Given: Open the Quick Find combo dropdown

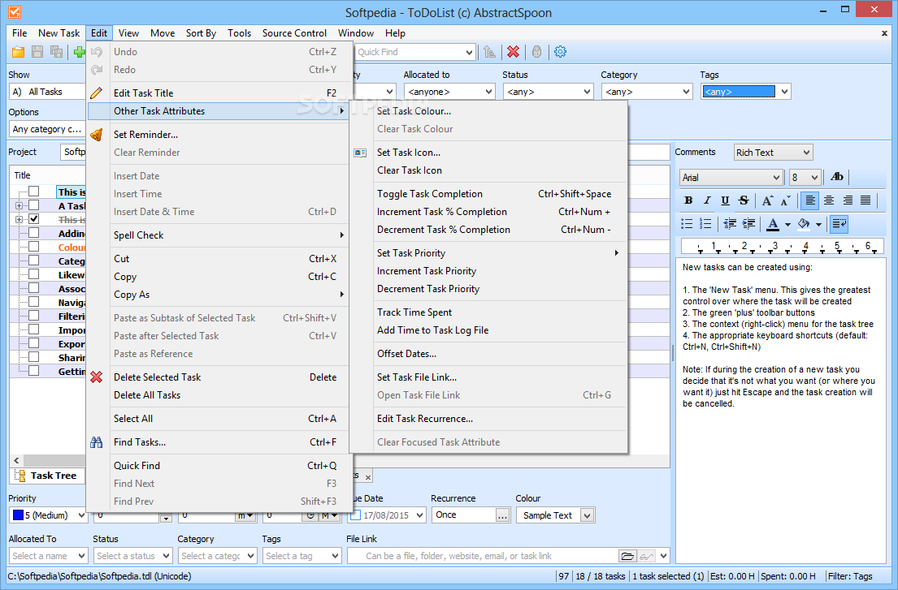Looking at the screenshot, I should (x=470, y=52).
